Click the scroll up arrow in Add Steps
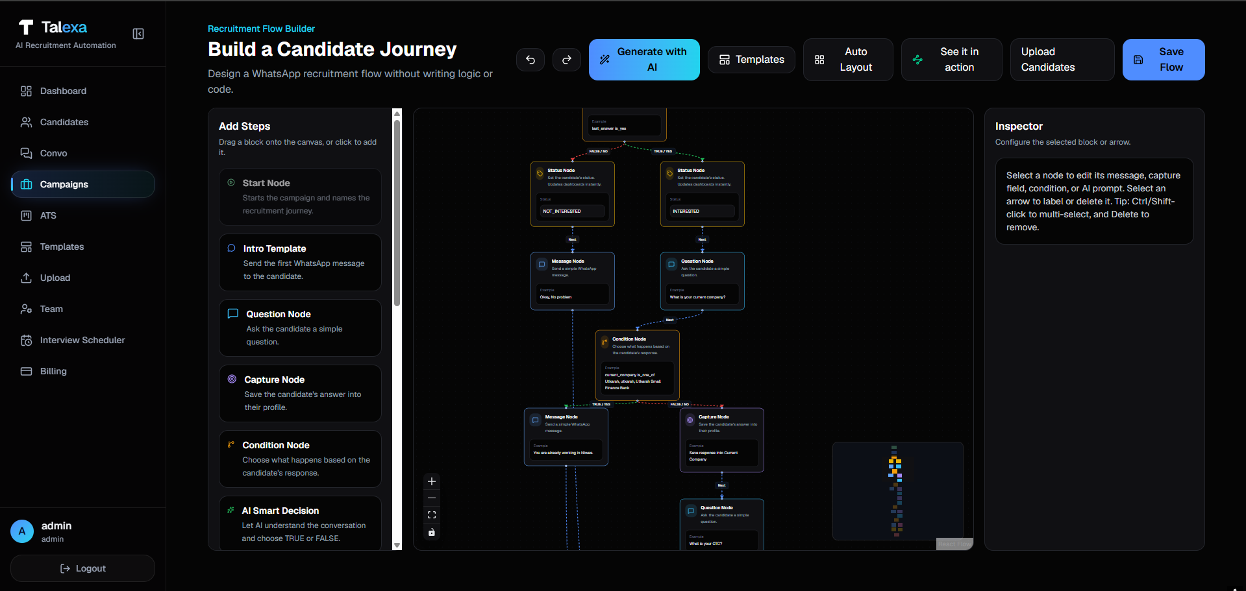 click(397, 114)
